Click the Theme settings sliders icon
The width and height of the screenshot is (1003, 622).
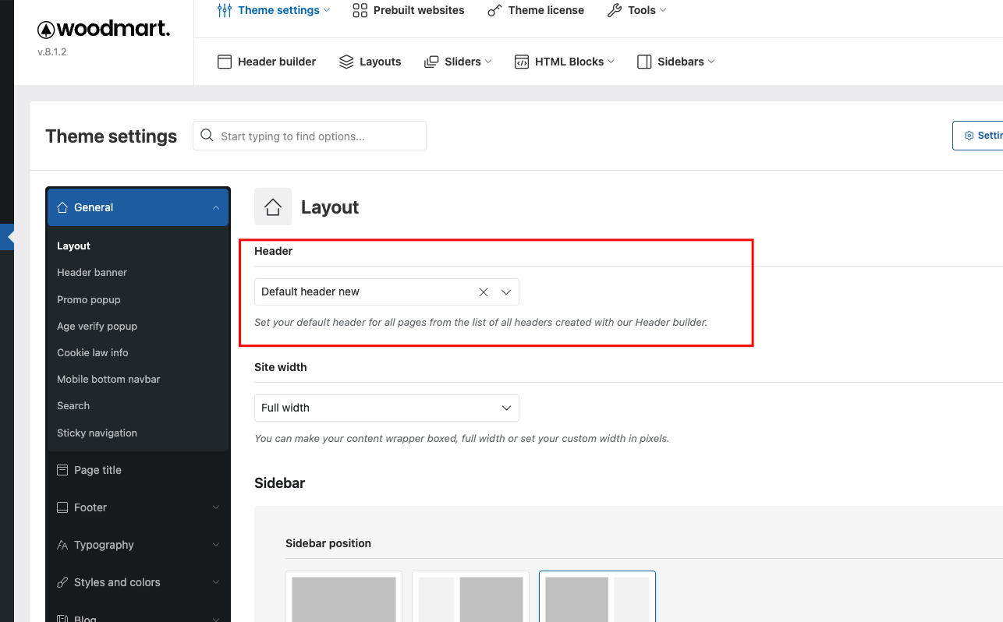tap(225, 10)
